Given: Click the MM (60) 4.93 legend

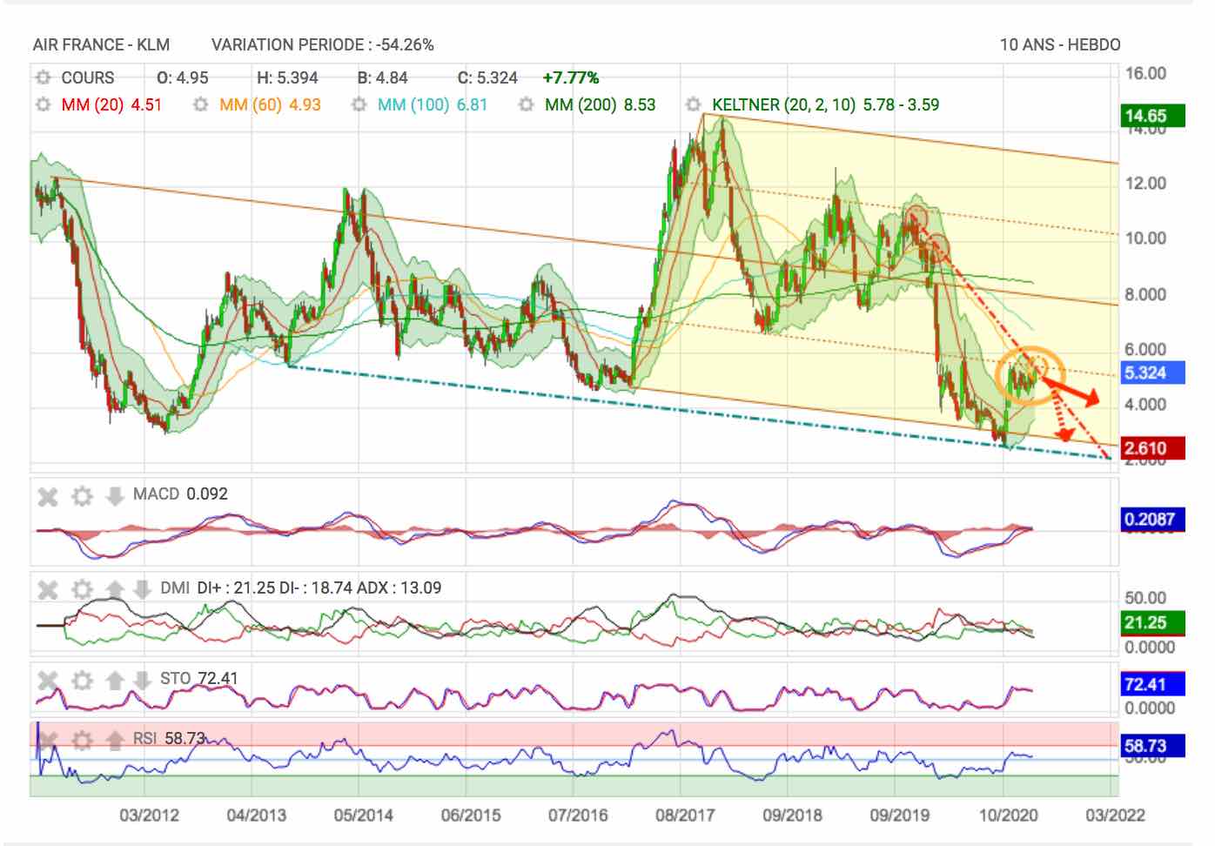Looking at the screenshot, I should pyautogui.click(x=270, y=104).
